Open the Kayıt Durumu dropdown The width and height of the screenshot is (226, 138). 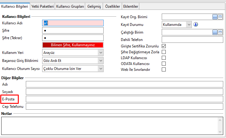pos(188,24)
